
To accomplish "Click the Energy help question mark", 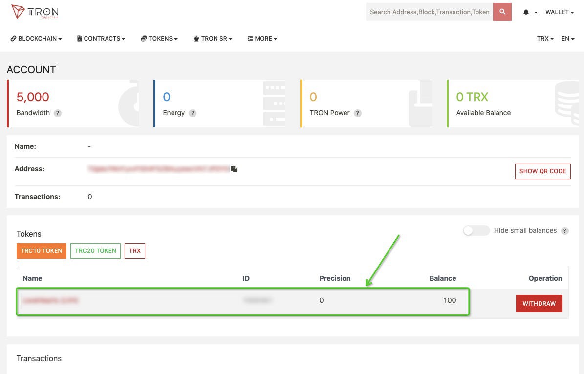I will pyautogui.click(x=192, y=113).
